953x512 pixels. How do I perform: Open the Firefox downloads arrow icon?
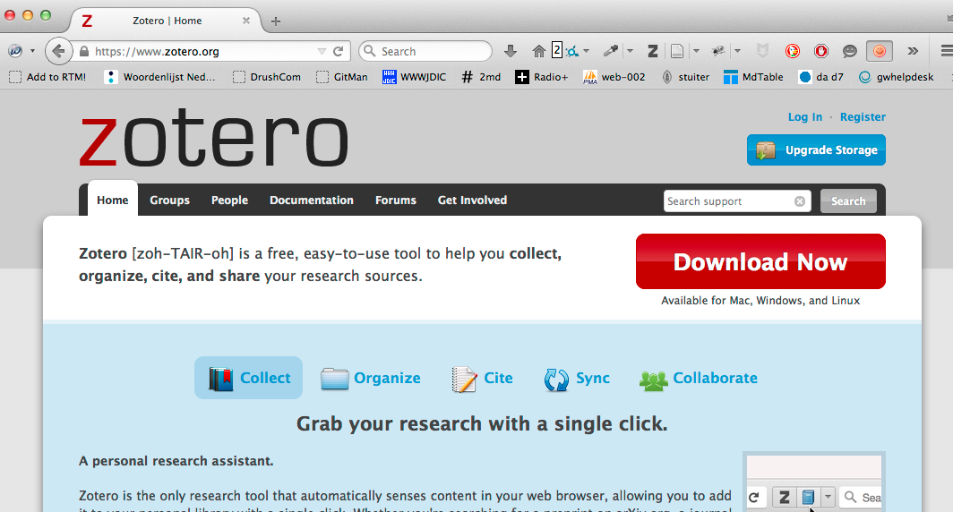point(511,51)
